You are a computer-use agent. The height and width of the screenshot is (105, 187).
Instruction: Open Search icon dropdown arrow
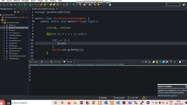point(60,5)
